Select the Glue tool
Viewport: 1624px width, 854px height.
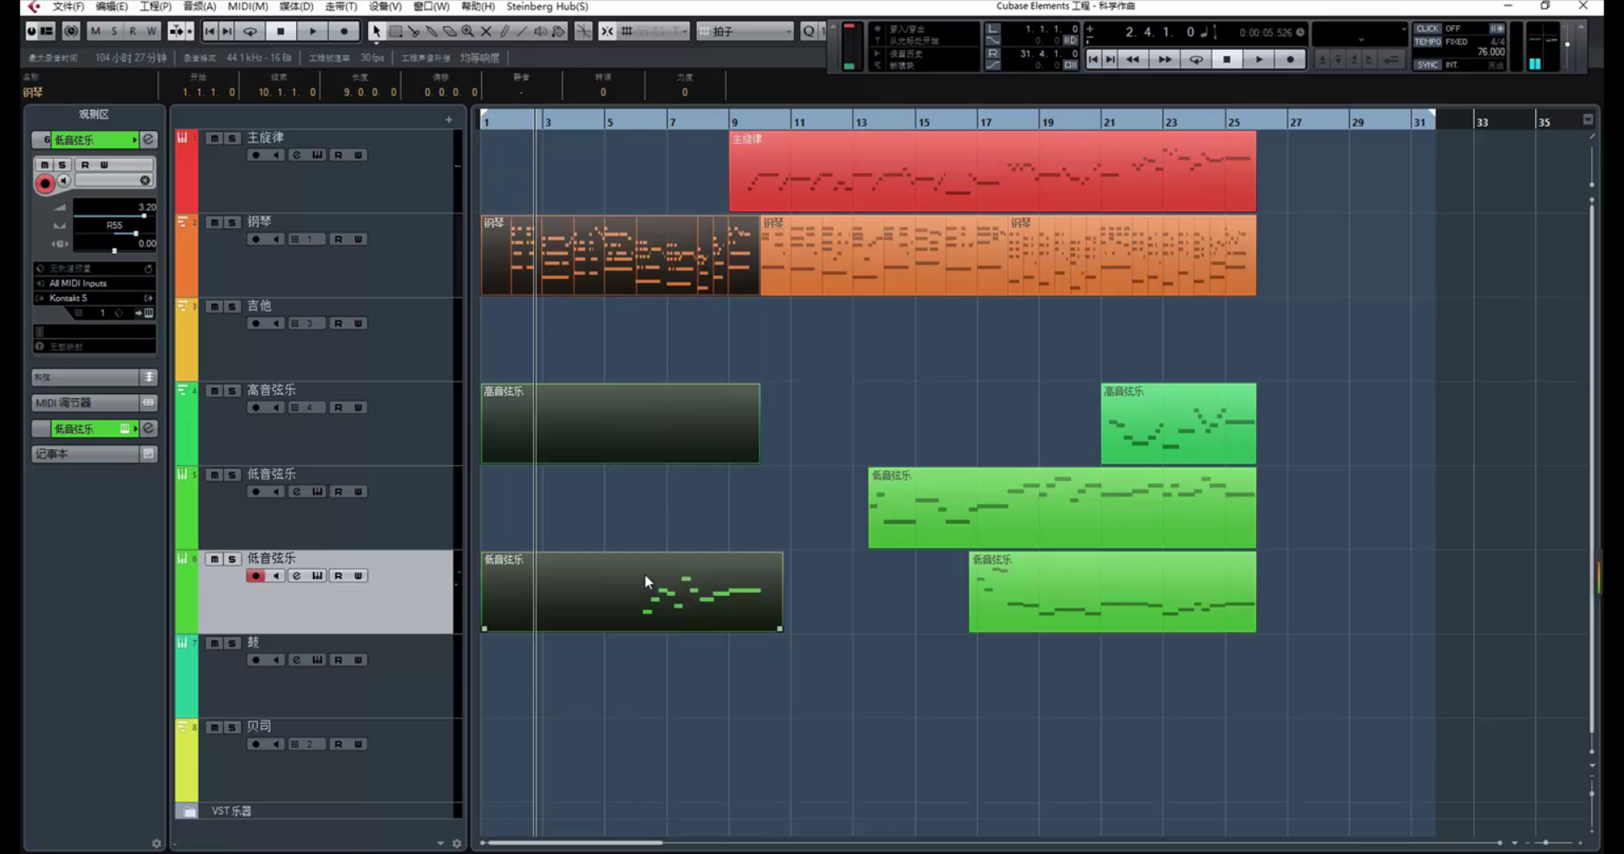pos(431,31)
